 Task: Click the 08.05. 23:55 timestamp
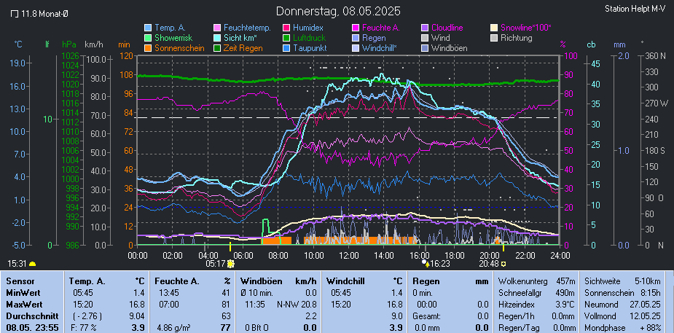click(32, 327)
